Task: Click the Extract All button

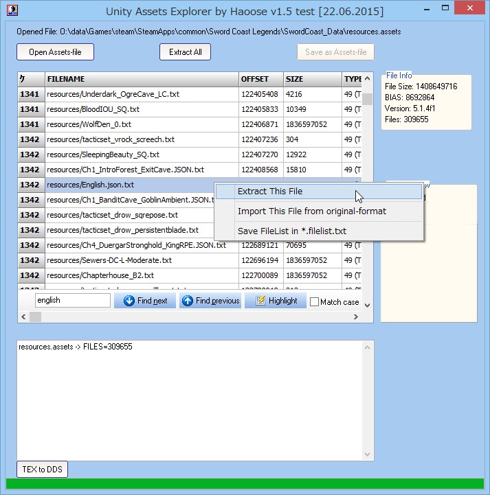Action: coord(185,51)
